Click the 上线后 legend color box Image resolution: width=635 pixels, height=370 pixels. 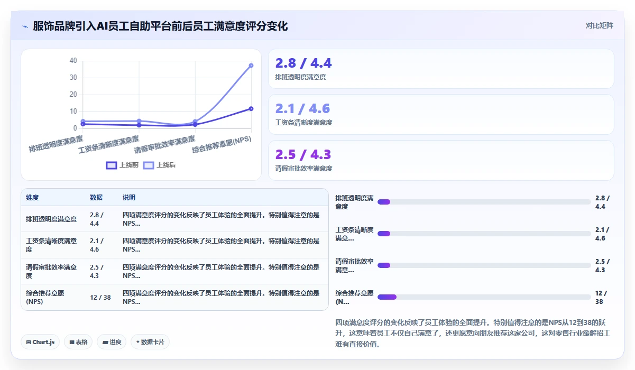(x=149, y=165)
